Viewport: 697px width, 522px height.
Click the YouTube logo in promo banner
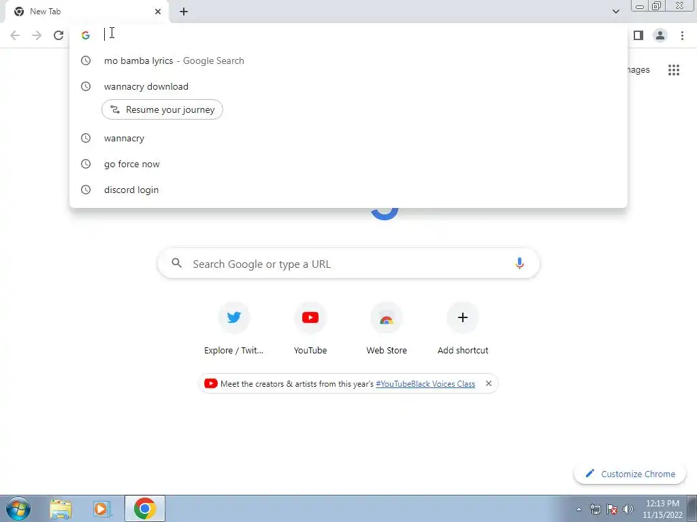pos(211,383)
